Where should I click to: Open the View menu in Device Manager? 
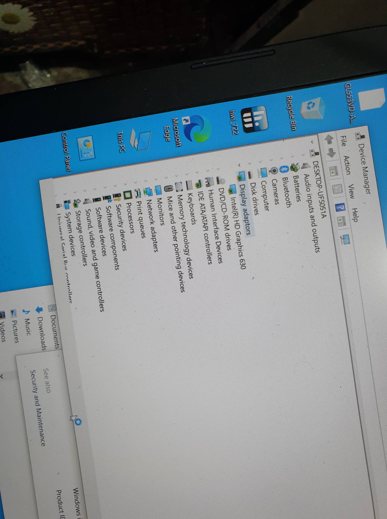point(351,192)
